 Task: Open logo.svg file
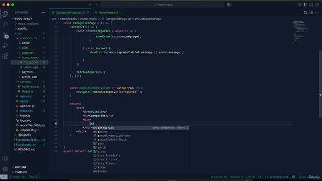(x=26, y=121)
